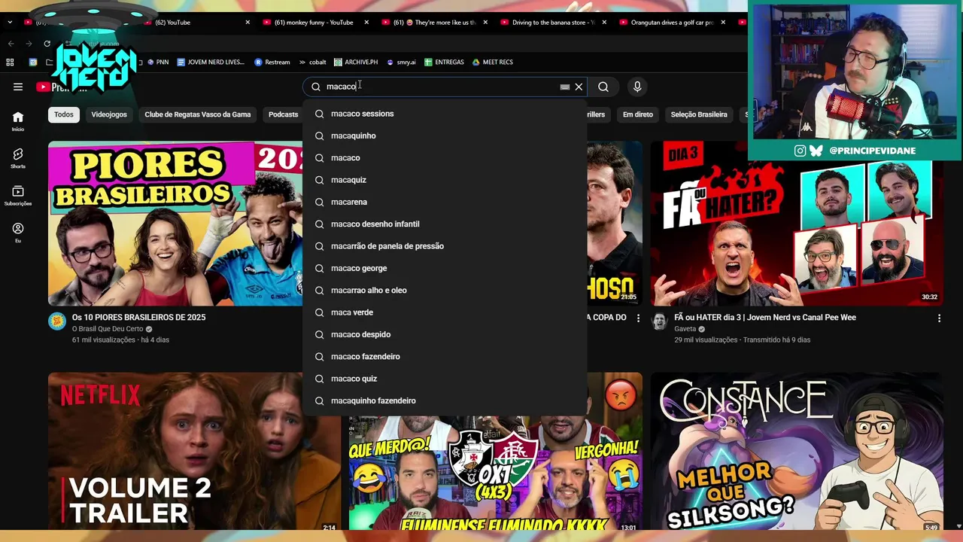Activate voice search microphone

(x=637, y=87)
